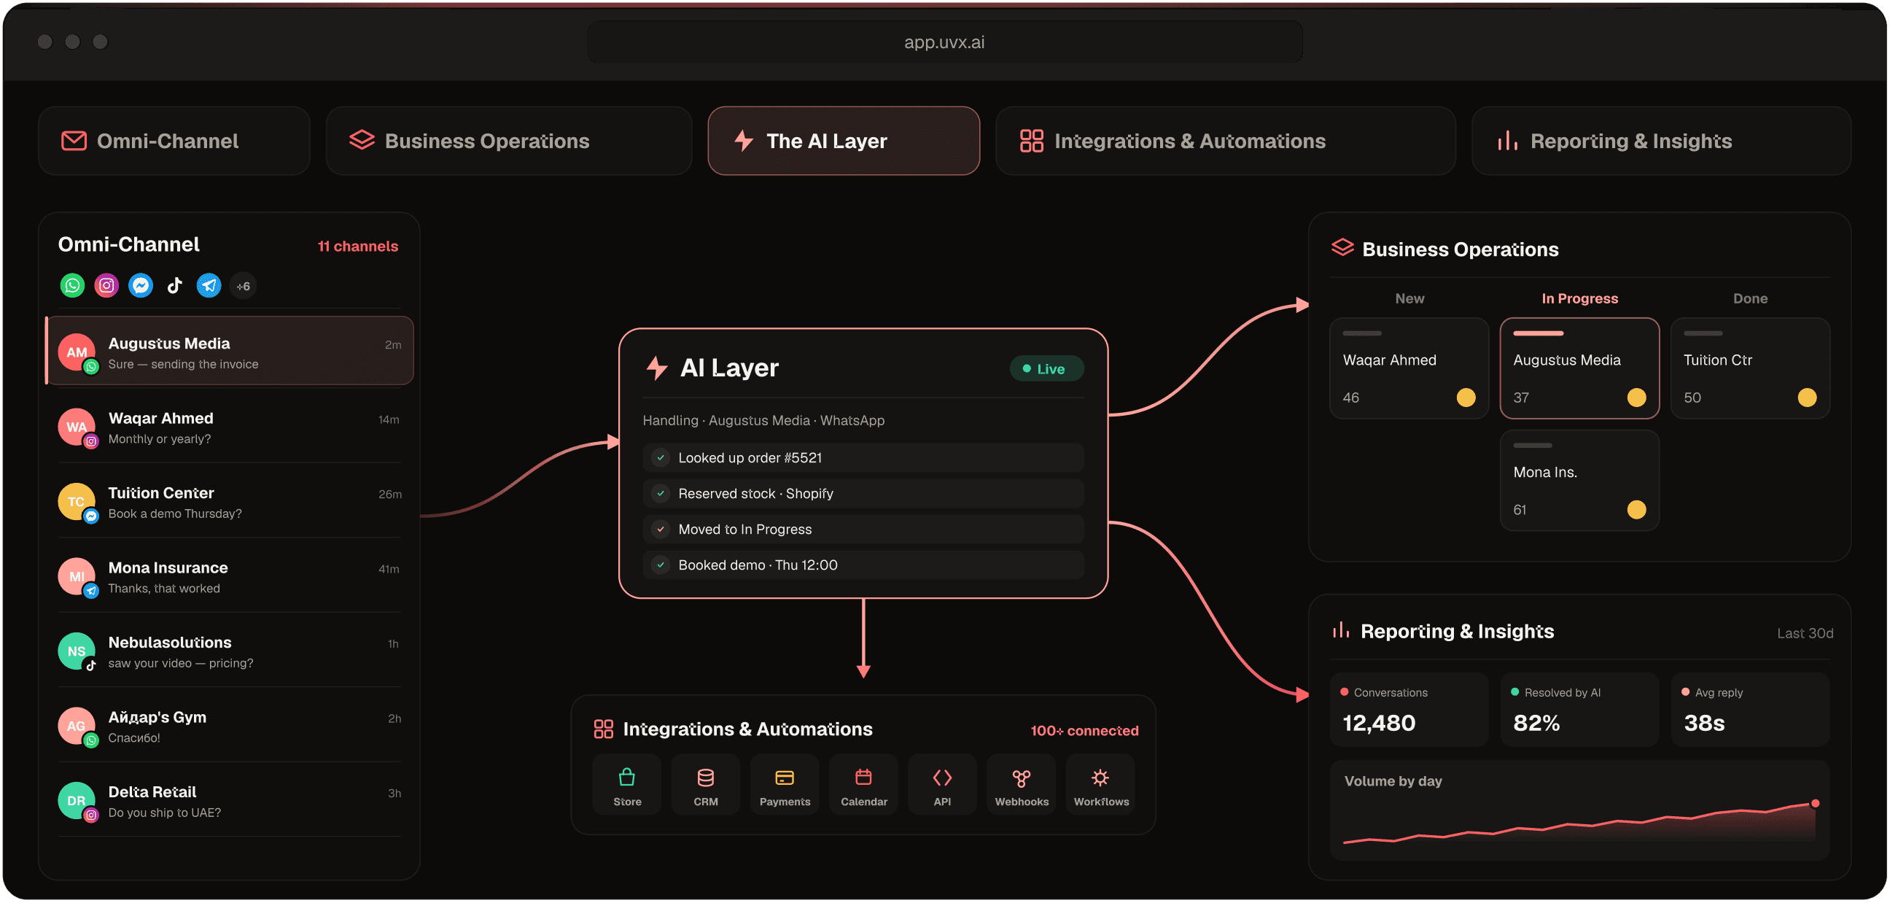This screenshot has height=903, width=1890.
Task: Click the NS avatar of Nebulasolutions
Action: coord(77,652)
